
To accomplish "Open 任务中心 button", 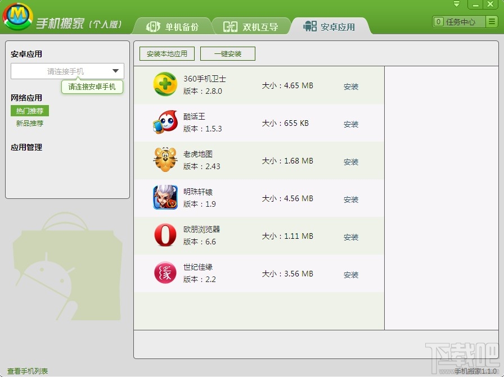I will click(x=460, y=21).
